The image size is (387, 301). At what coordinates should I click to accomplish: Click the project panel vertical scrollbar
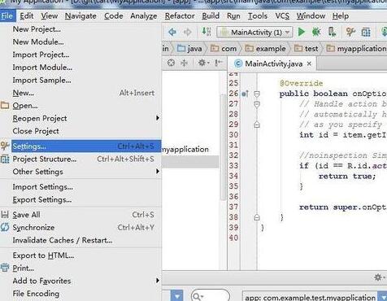(x=223, y=148)
